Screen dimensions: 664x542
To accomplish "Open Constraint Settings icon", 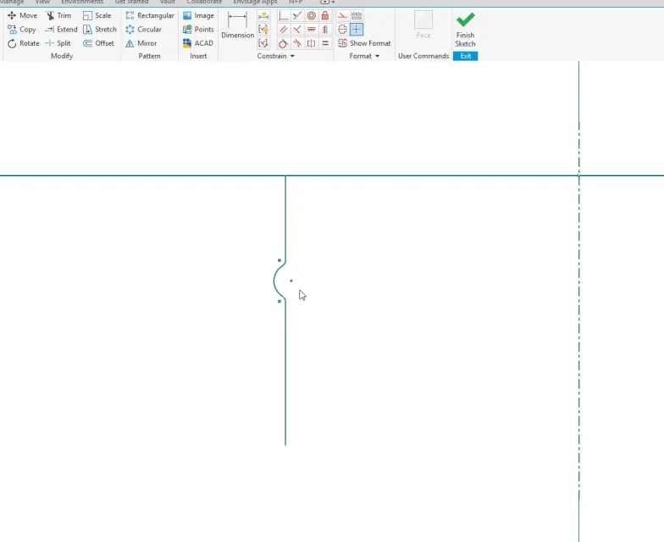I will point(263,43).
